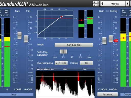The image size is (131, 98).
Task: Click the saturator 75 tick label
Action: point(80,57)
